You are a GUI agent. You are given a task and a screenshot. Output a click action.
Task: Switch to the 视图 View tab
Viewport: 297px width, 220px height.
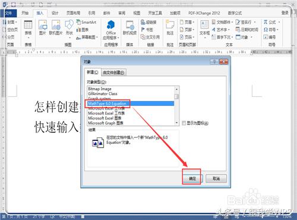[x=137, y=13]
